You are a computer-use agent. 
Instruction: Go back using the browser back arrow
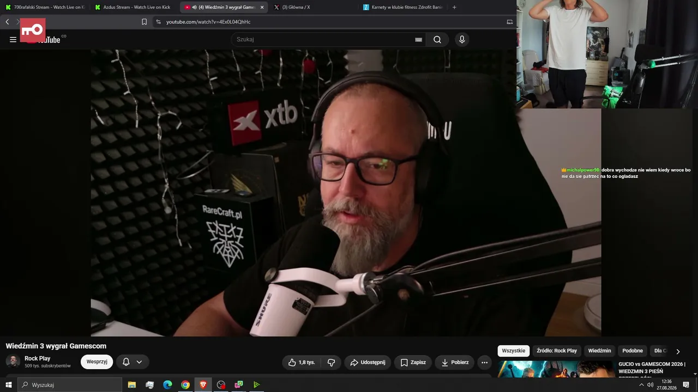click(7, 22)
